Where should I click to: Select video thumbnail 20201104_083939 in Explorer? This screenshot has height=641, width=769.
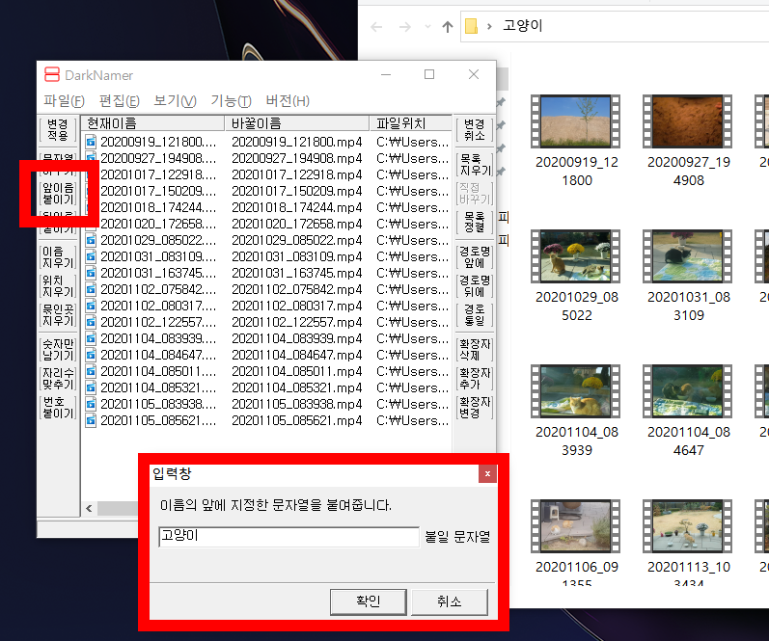point(576,391)
